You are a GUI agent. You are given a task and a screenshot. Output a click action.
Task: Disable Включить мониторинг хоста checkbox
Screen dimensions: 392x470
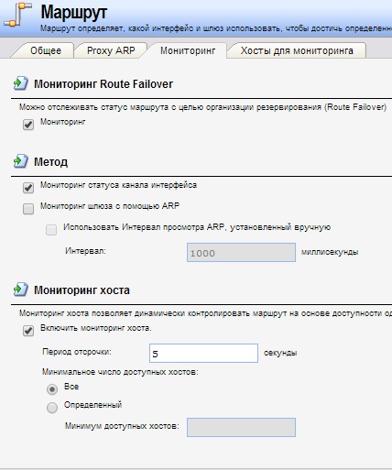(28, 331)
